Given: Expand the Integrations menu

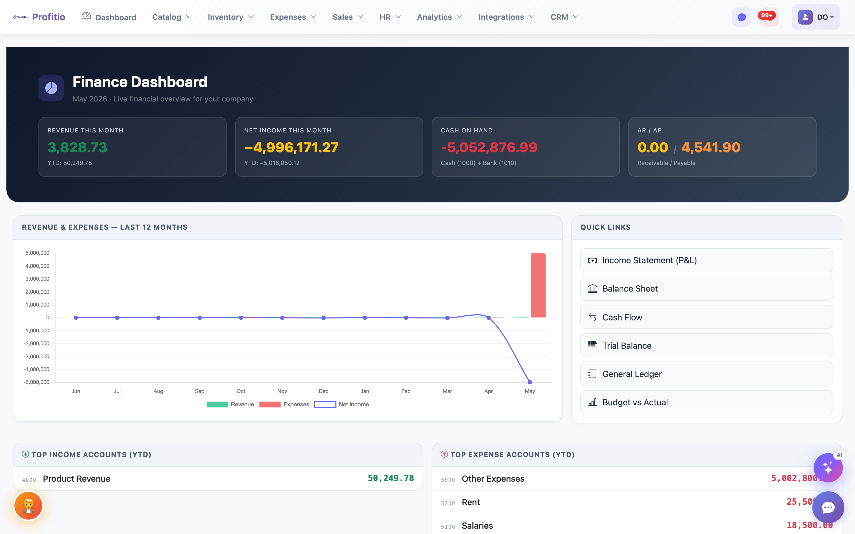Looking at the screenshot, I should [x=506, y=17].
